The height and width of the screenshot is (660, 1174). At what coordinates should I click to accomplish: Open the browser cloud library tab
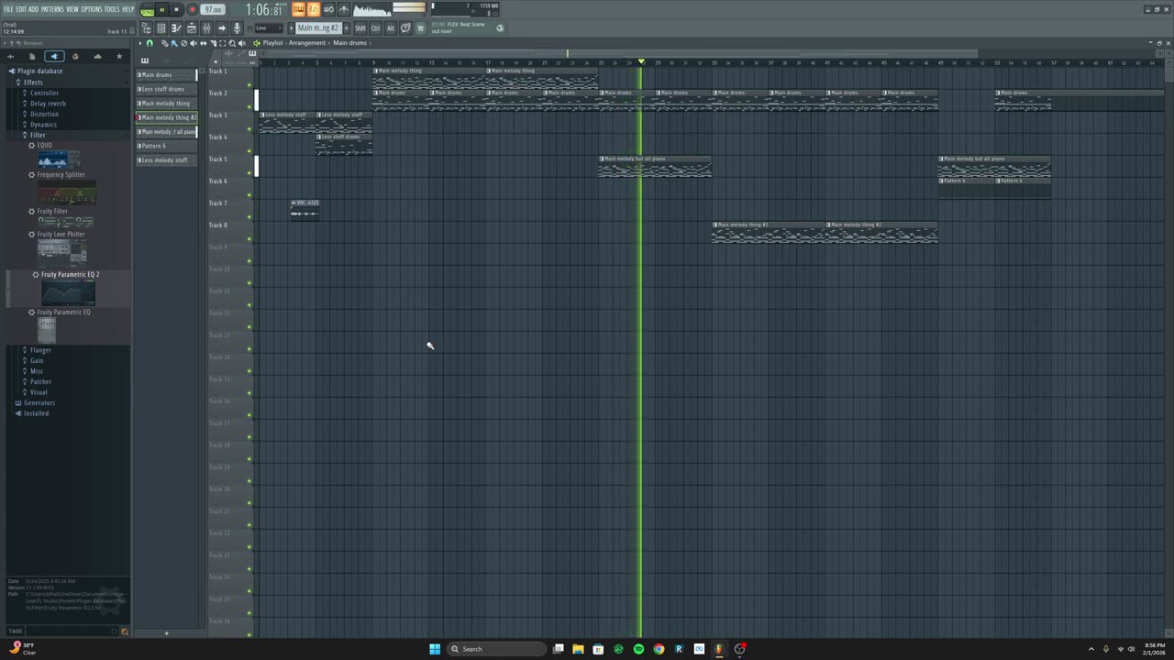point(97,57)
